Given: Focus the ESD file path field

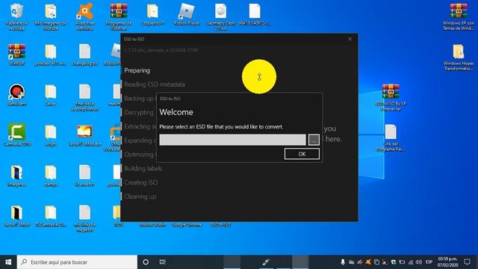Looking at the screenshot, I should click(x=232, y=140).
